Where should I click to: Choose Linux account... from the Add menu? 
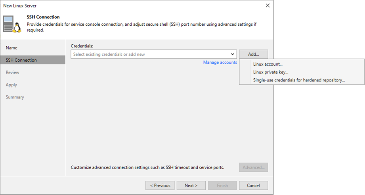[268, 64]
